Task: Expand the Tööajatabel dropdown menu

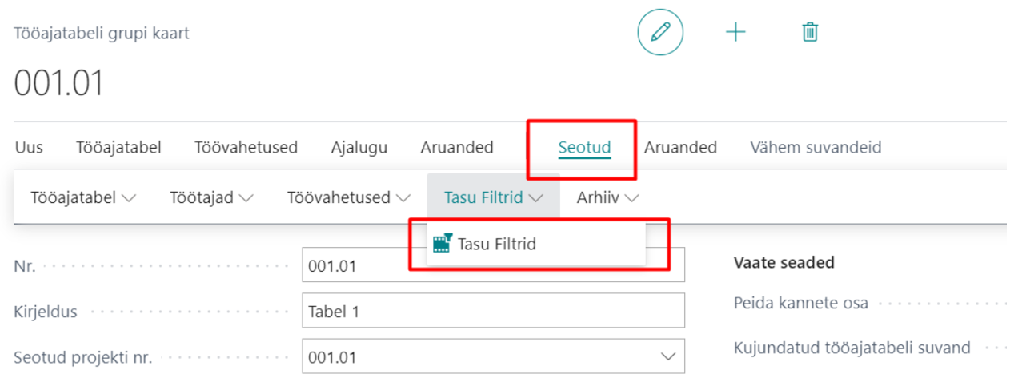Action: 82,197
